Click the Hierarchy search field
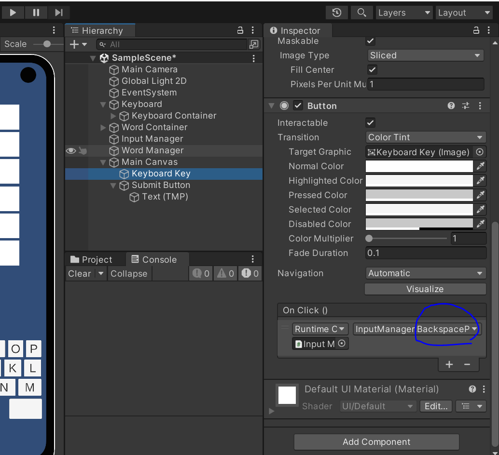Image resolution: width=499 pixels, height=455 pixels. (172, 44)
